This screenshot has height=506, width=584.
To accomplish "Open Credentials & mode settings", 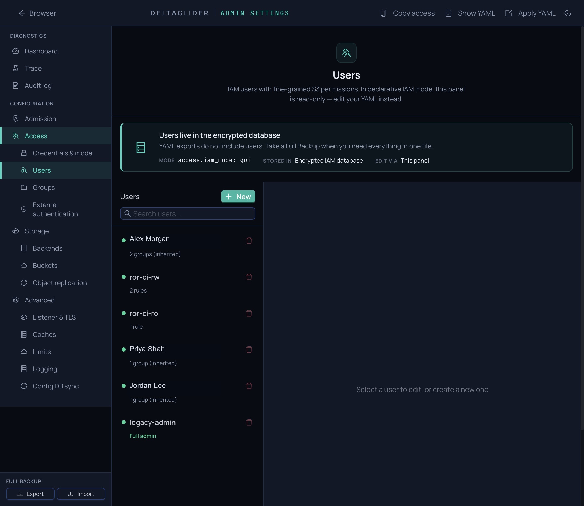I will coord(62,153).
